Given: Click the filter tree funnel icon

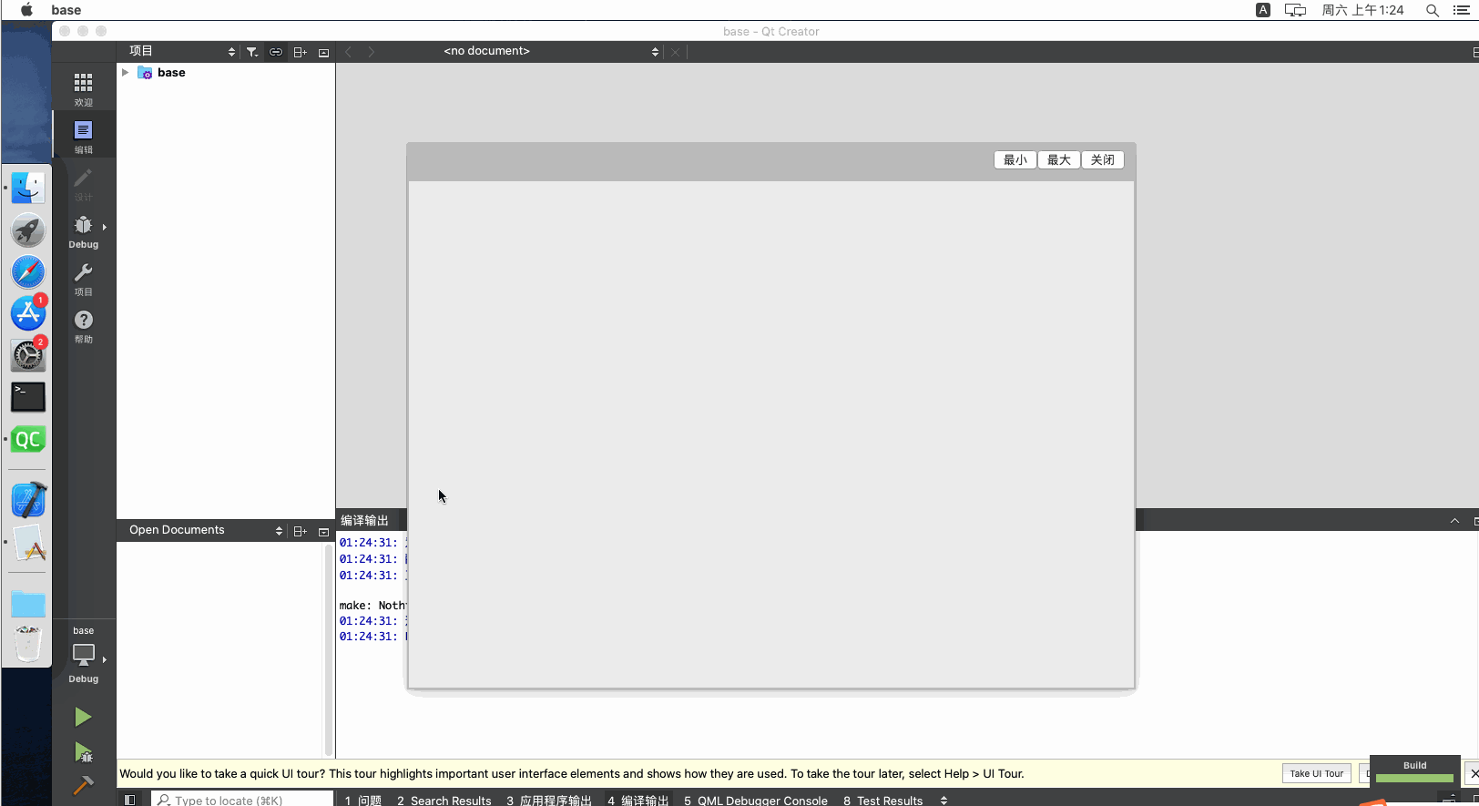Looking at the screenshot, I should coord(252,52).
